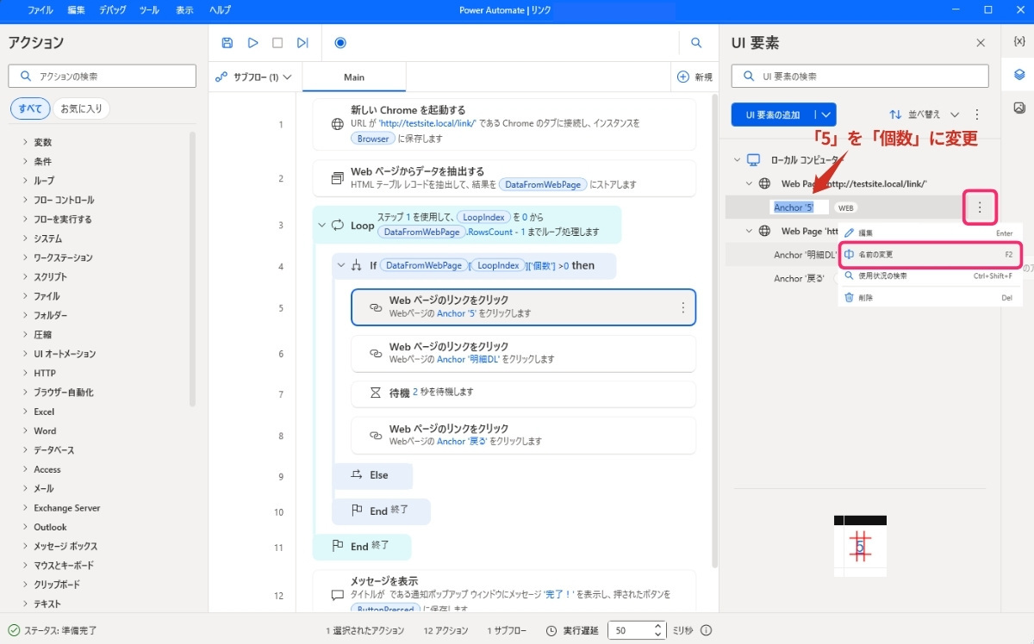
Task: Select the Web ページからデータを抽出する action
Action: pyautogui.click(x=504, y=178)
